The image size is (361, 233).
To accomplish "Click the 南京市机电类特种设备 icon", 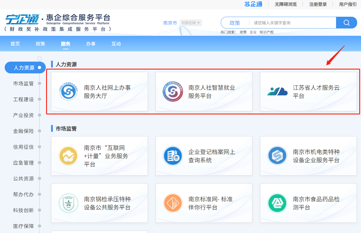I will click(x=277, y=156).
